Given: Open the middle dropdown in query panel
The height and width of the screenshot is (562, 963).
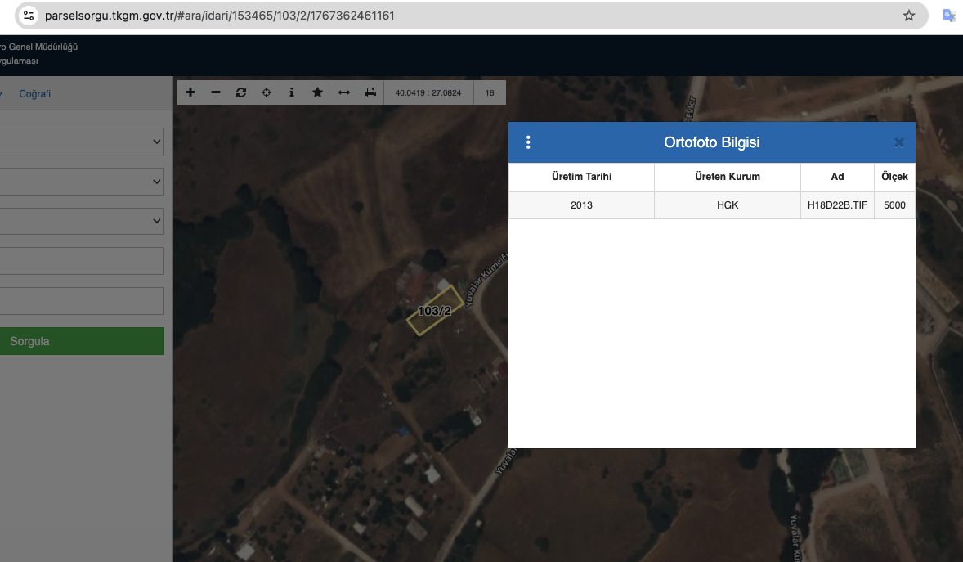Looking at the screenshot, I should click(x=82, y=182).
